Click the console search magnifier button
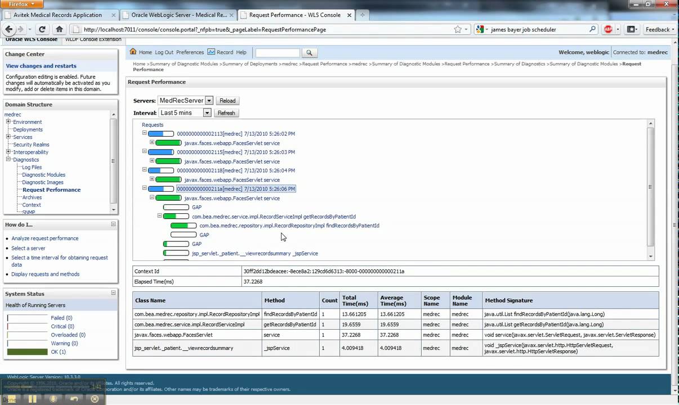Screen dimensions: 679x405 point(309,53)
